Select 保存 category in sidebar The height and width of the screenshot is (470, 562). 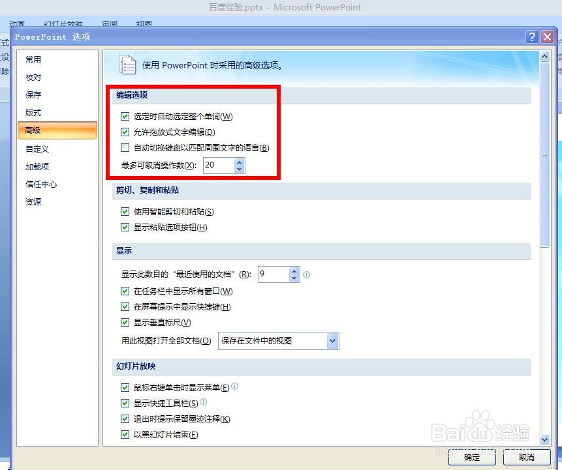[x=57, y=95]
